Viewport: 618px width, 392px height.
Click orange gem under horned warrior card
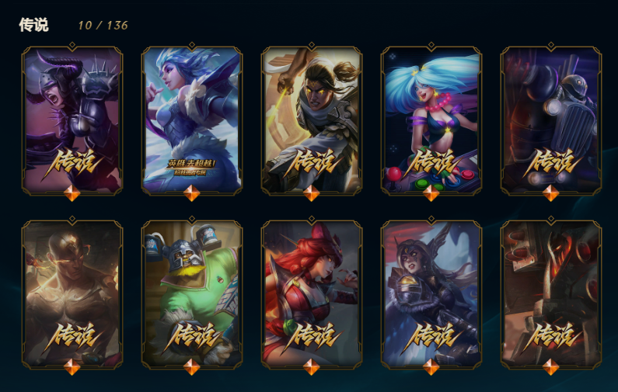coord(72,193)
